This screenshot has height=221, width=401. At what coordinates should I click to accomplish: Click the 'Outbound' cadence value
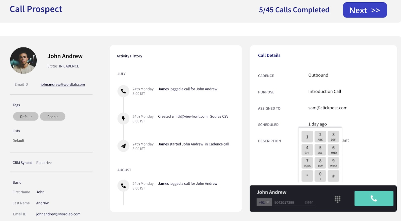pos(318,75)
